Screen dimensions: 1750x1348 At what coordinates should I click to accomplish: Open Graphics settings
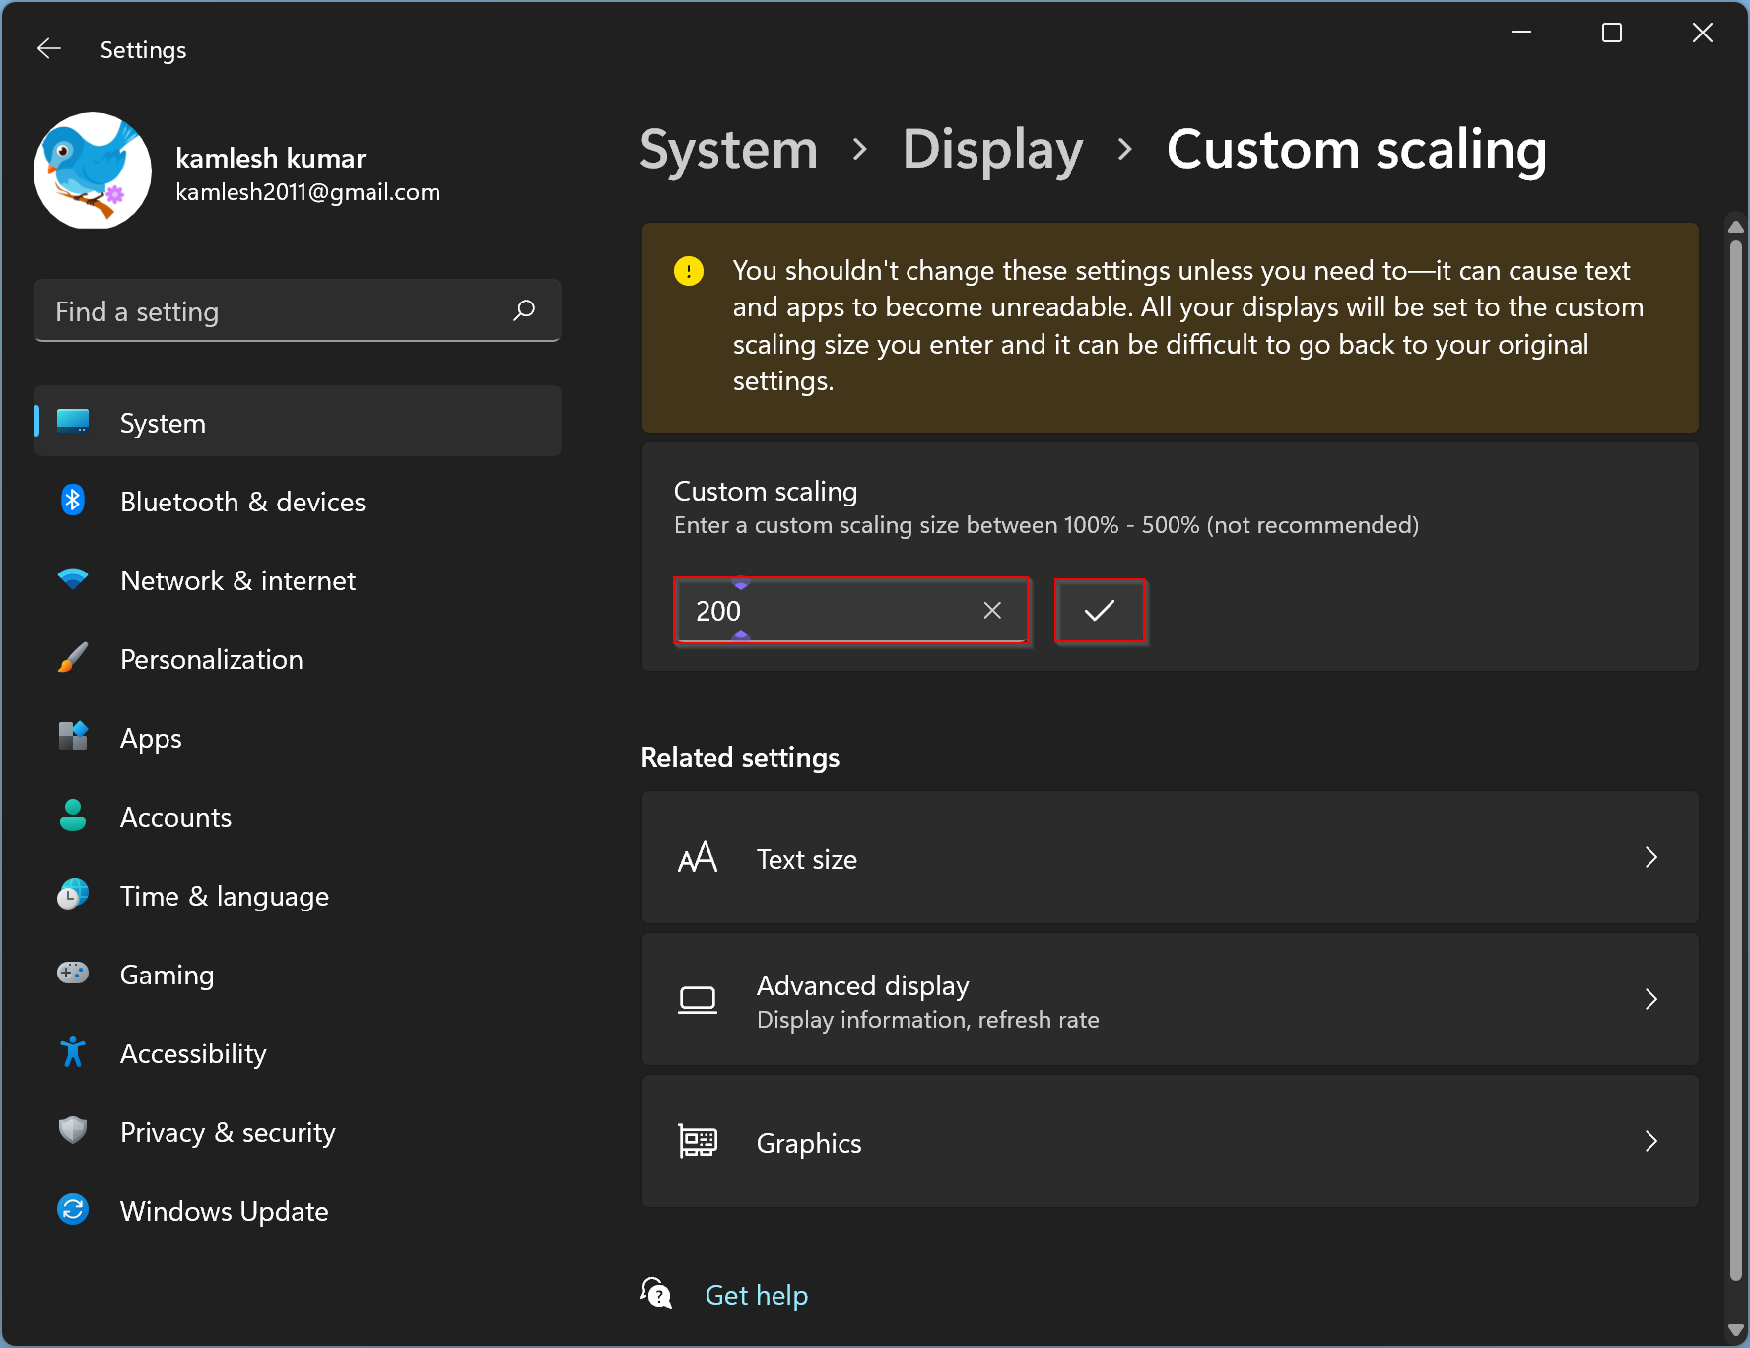(1170, 1142)
